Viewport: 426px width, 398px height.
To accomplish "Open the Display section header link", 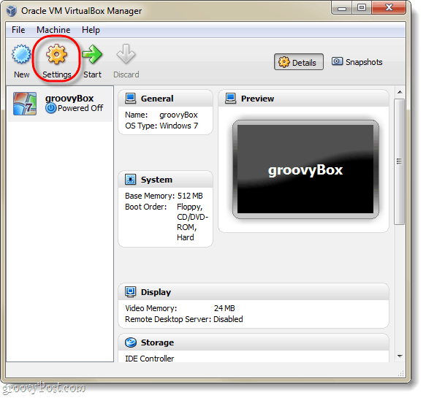I will click(156, 292).
